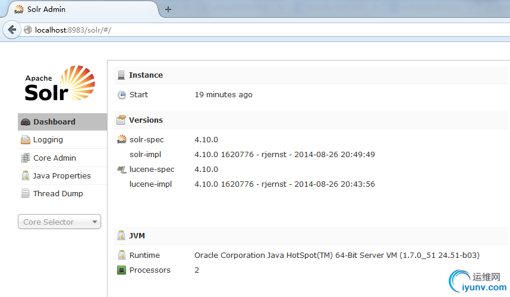Click the Java Properties jar icon
Image resolution: width=510 pixels, height=297 pixels.
click(26, 175)
